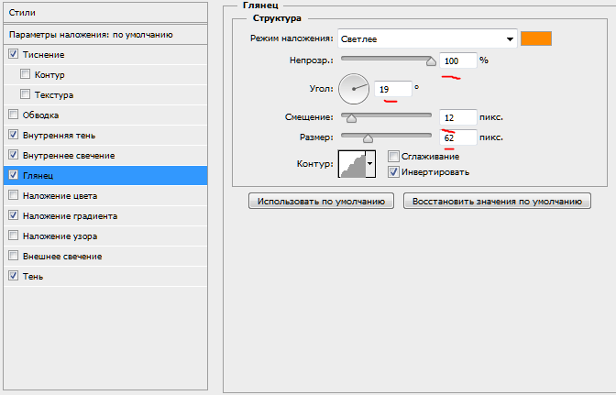Click the Смещение value input field
The image size is (616, 395).
point(457,117)
